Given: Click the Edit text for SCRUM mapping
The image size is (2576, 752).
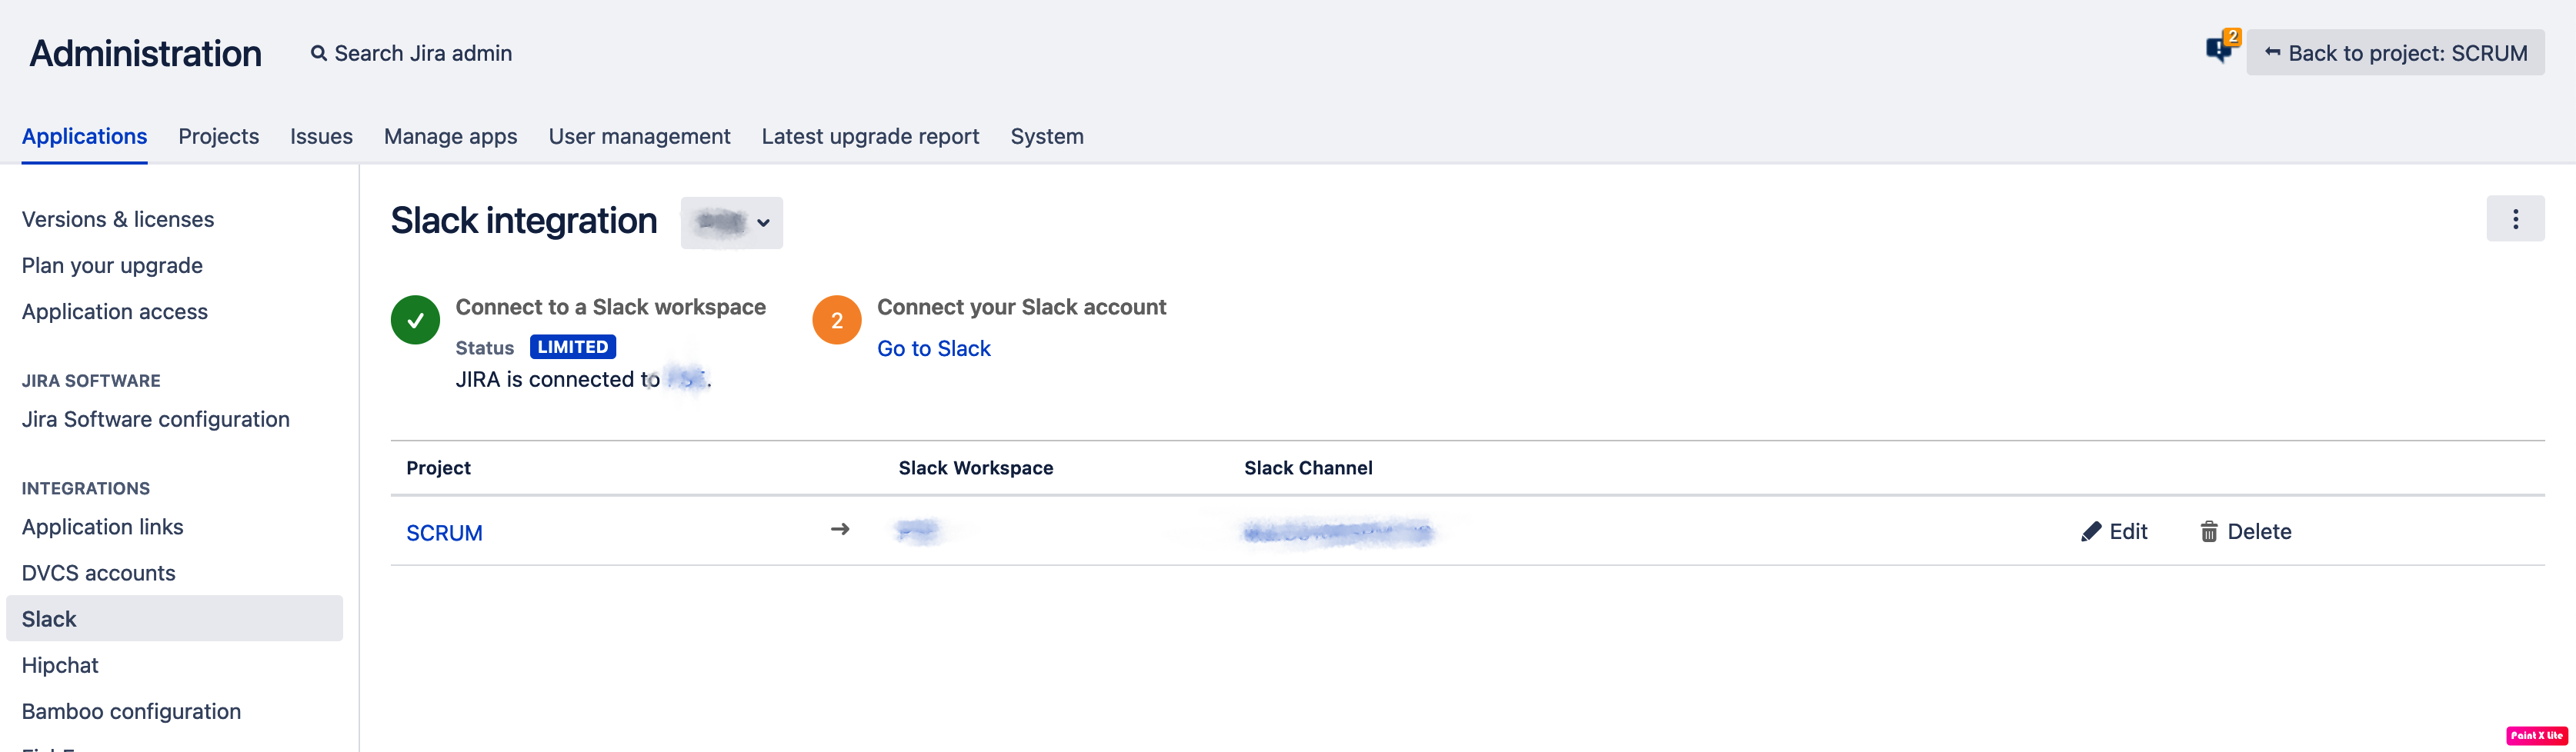Looking at the screenshot, I should tap(2128, 532).
